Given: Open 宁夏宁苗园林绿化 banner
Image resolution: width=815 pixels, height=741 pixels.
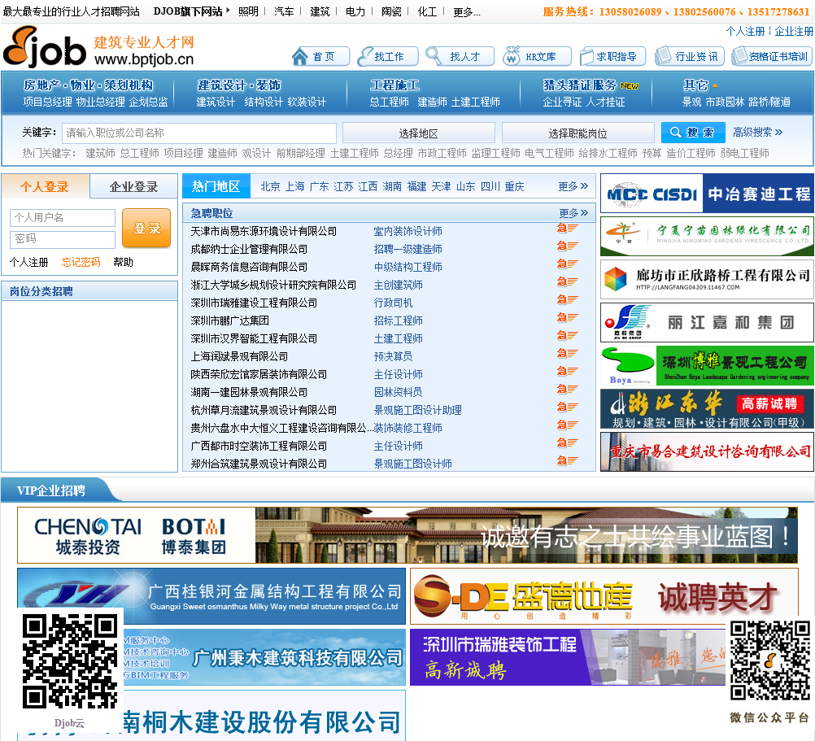Looking at the screenshot, I should (707, 237).
